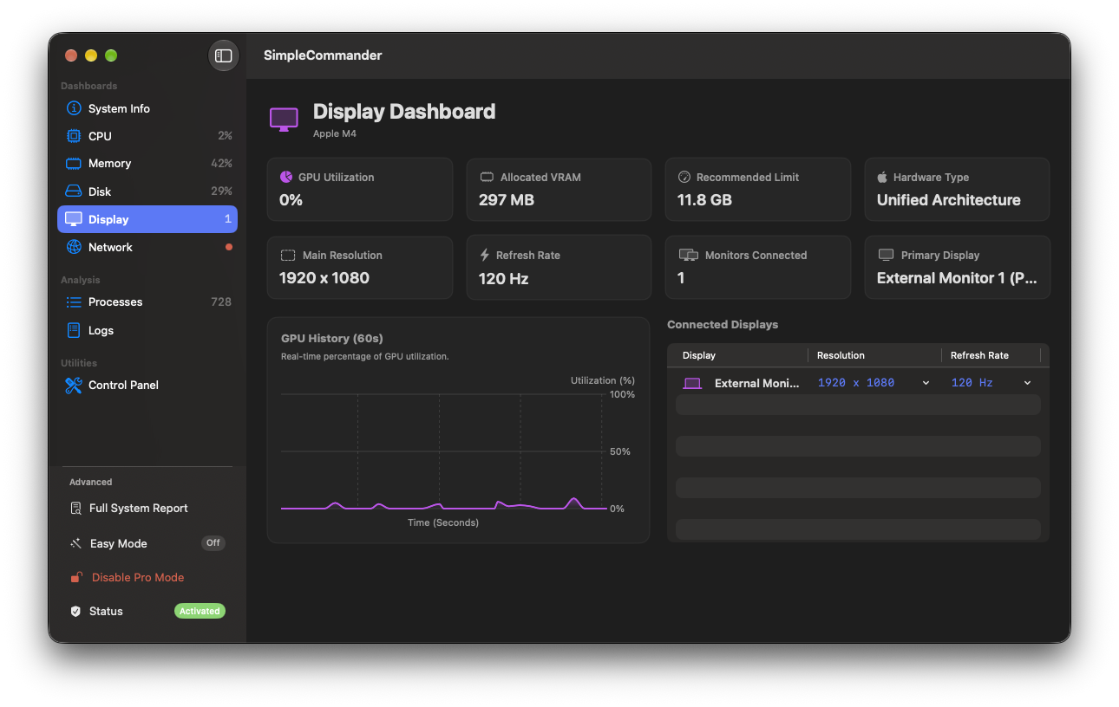Click the Network globe icon
1119x707 pixels.
pos(74,247)
